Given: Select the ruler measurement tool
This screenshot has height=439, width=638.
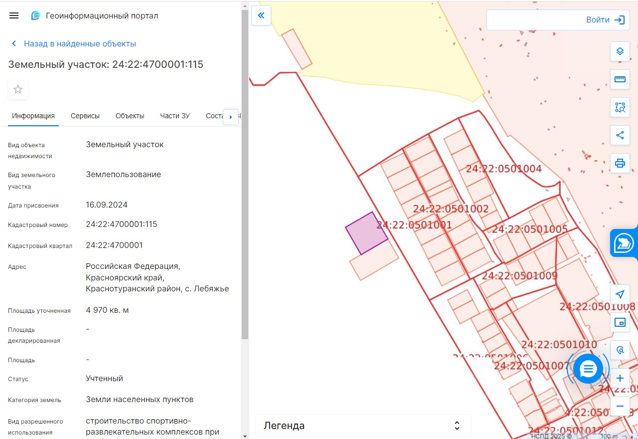Looking at the screenshot, I should point(620,79).
